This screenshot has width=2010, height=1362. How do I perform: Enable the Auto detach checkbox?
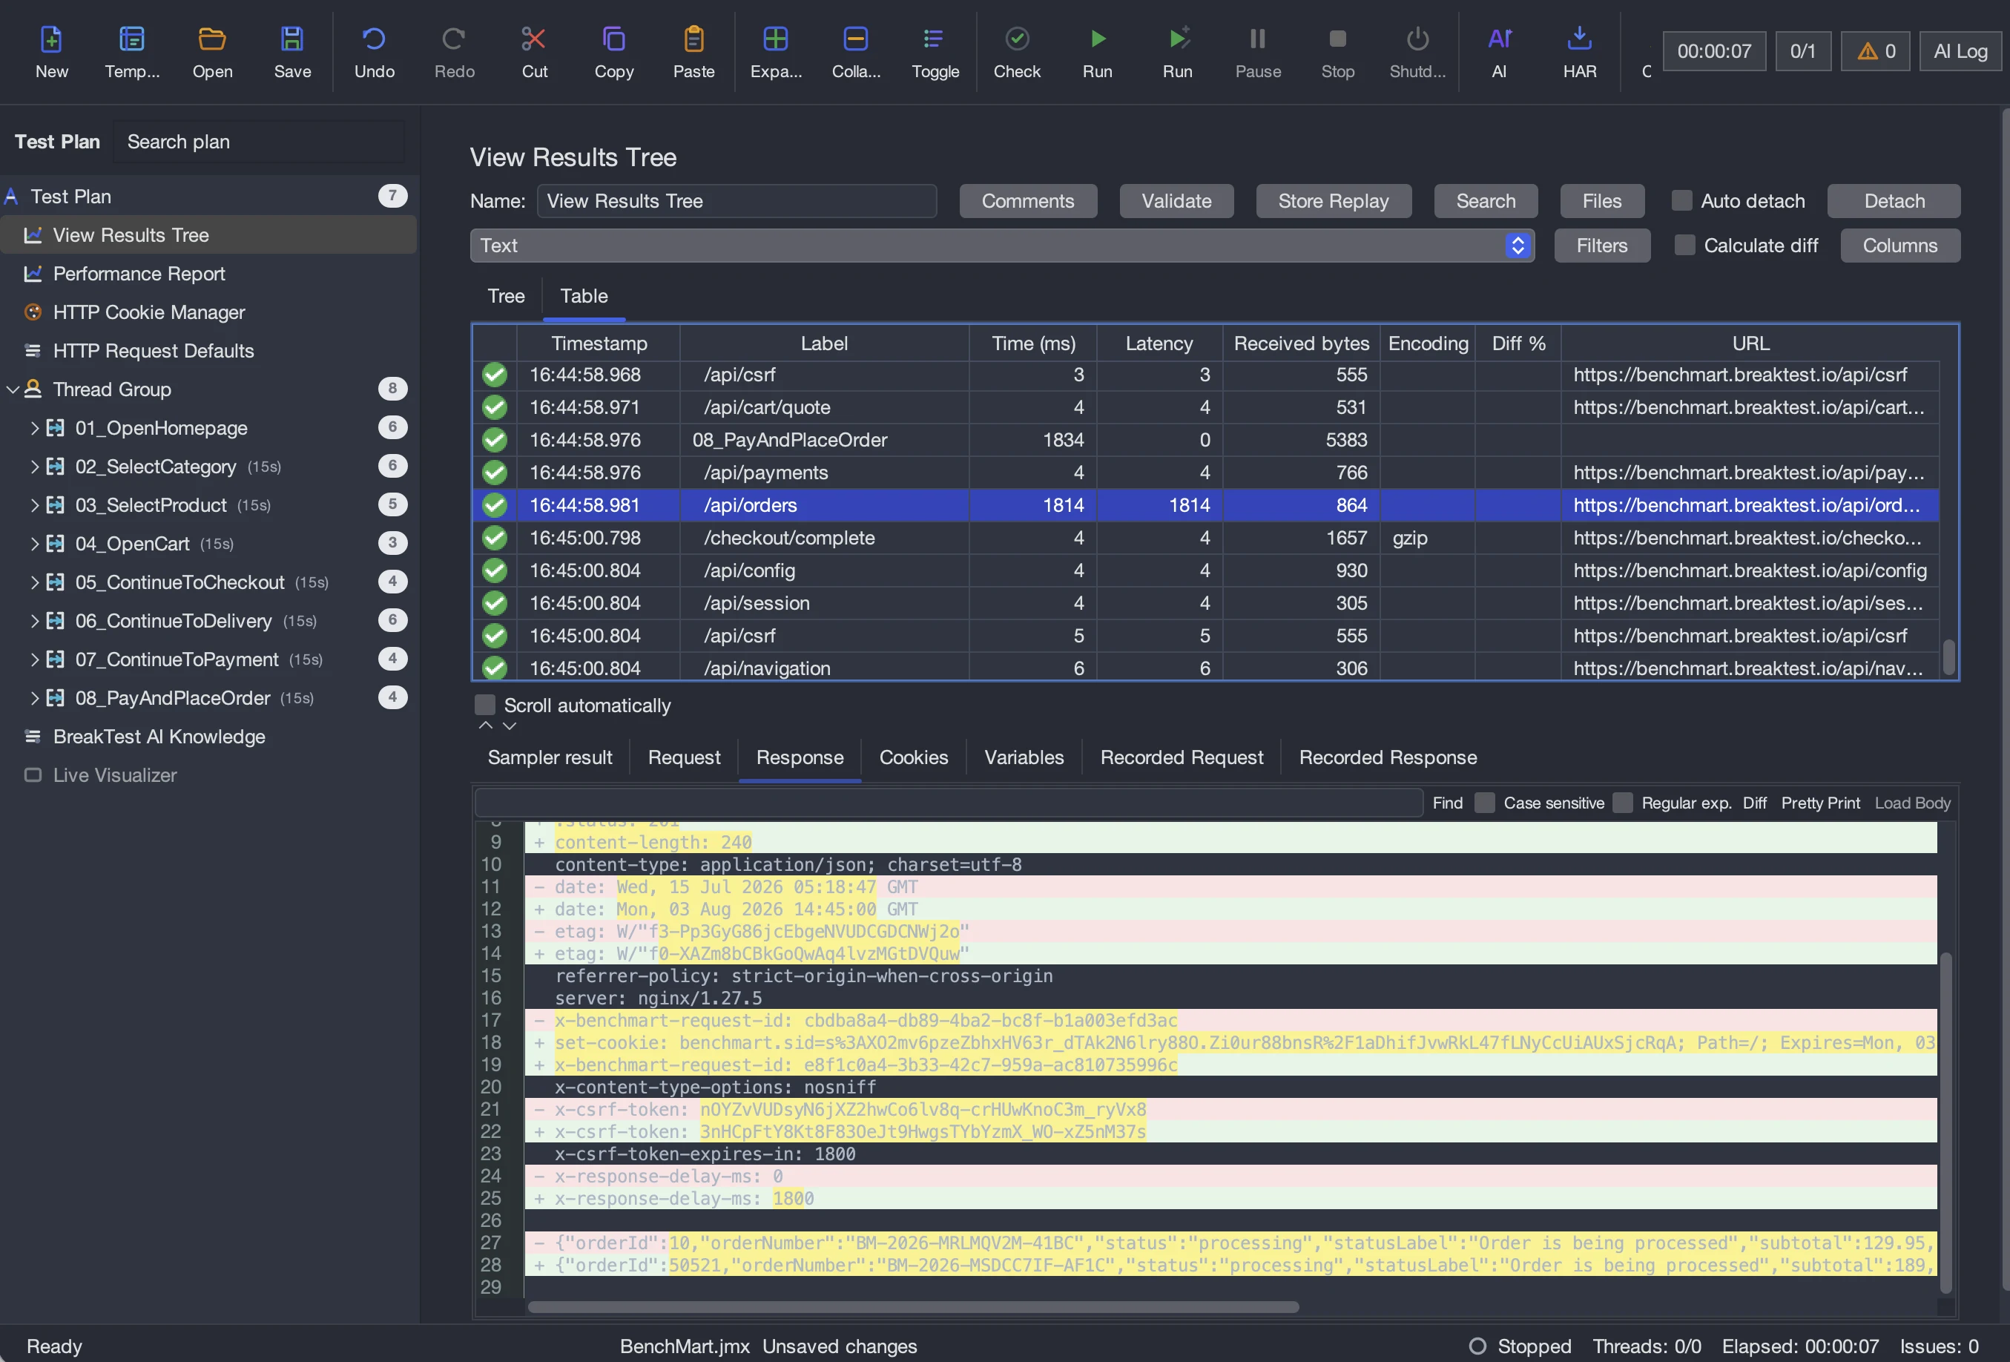click(1681, 201)
